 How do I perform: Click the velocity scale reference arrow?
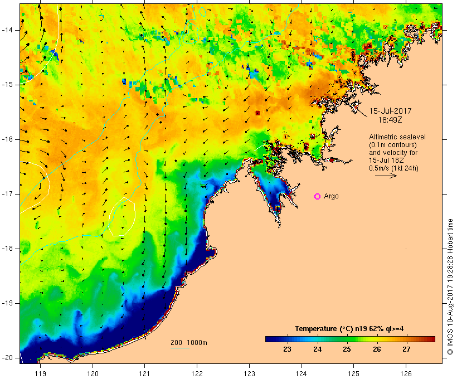(x=386, y=176)
